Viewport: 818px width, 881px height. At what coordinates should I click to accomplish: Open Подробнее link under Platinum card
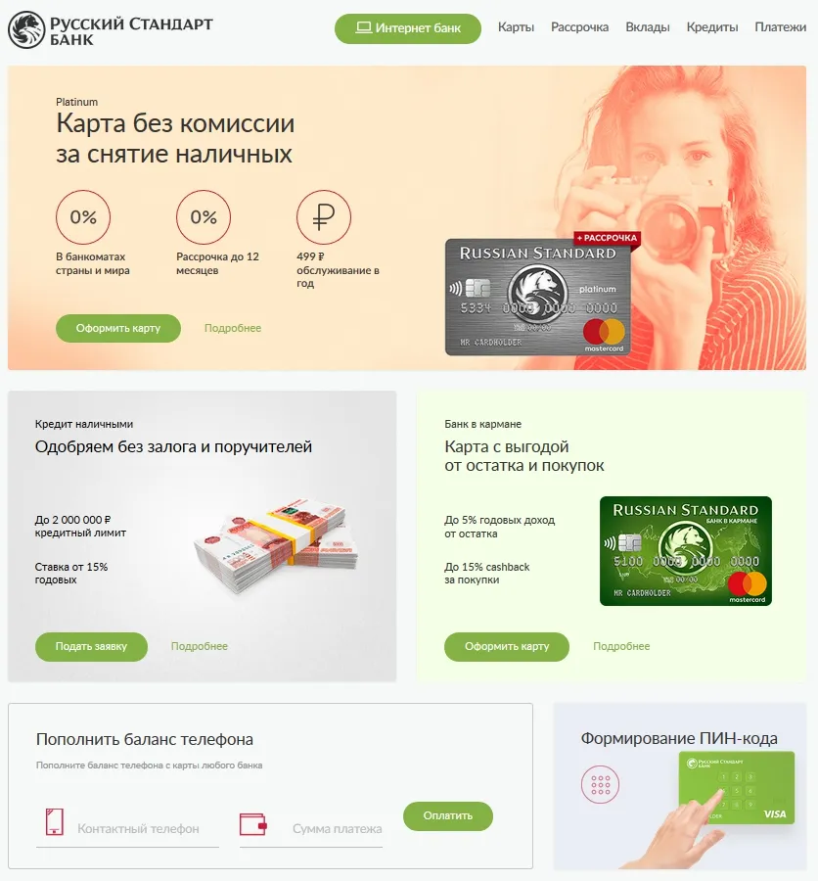pos(233,328)
